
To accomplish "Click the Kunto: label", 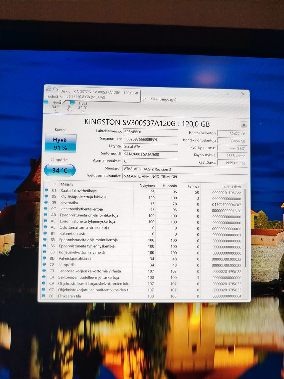I will click(60, 130).
